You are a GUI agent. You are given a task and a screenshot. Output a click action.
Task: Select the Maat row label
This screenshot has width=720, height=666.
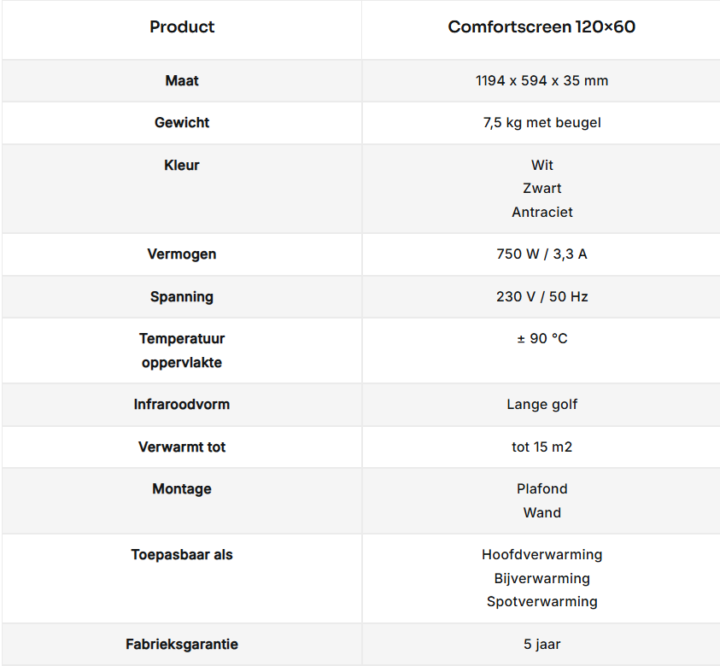182,81
